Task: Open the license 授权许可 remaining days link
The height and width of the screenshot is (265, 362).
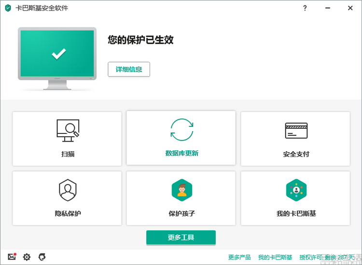Action: coord(327,257)
